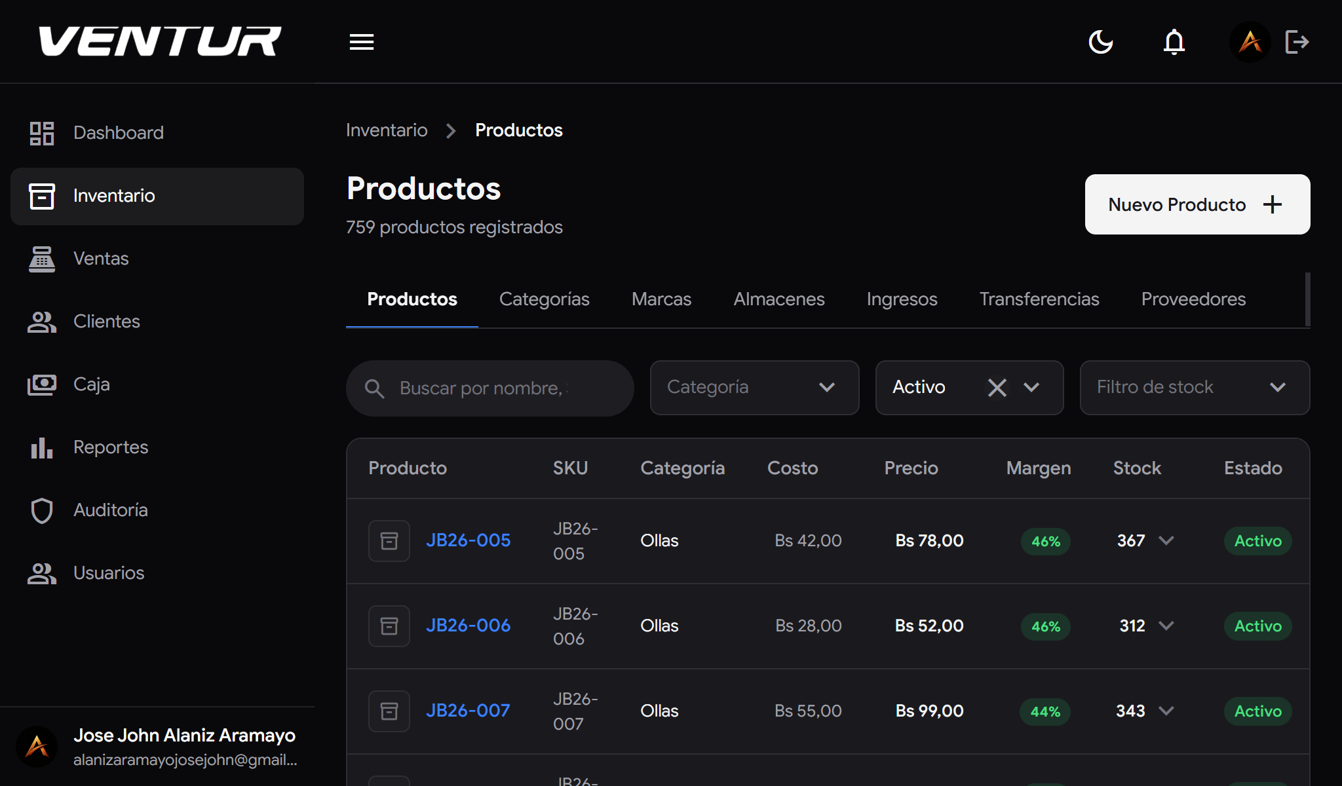Image resolution: width=1342 pixels, height=786 pixels.
Task: Open the Filtro de stock dropdown
Action: 1194,388
